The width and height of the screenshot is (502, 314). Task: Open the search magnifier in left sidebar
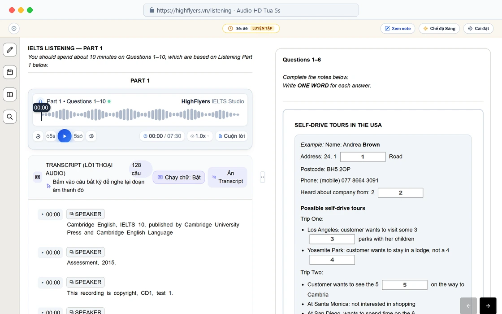[9, 117]
